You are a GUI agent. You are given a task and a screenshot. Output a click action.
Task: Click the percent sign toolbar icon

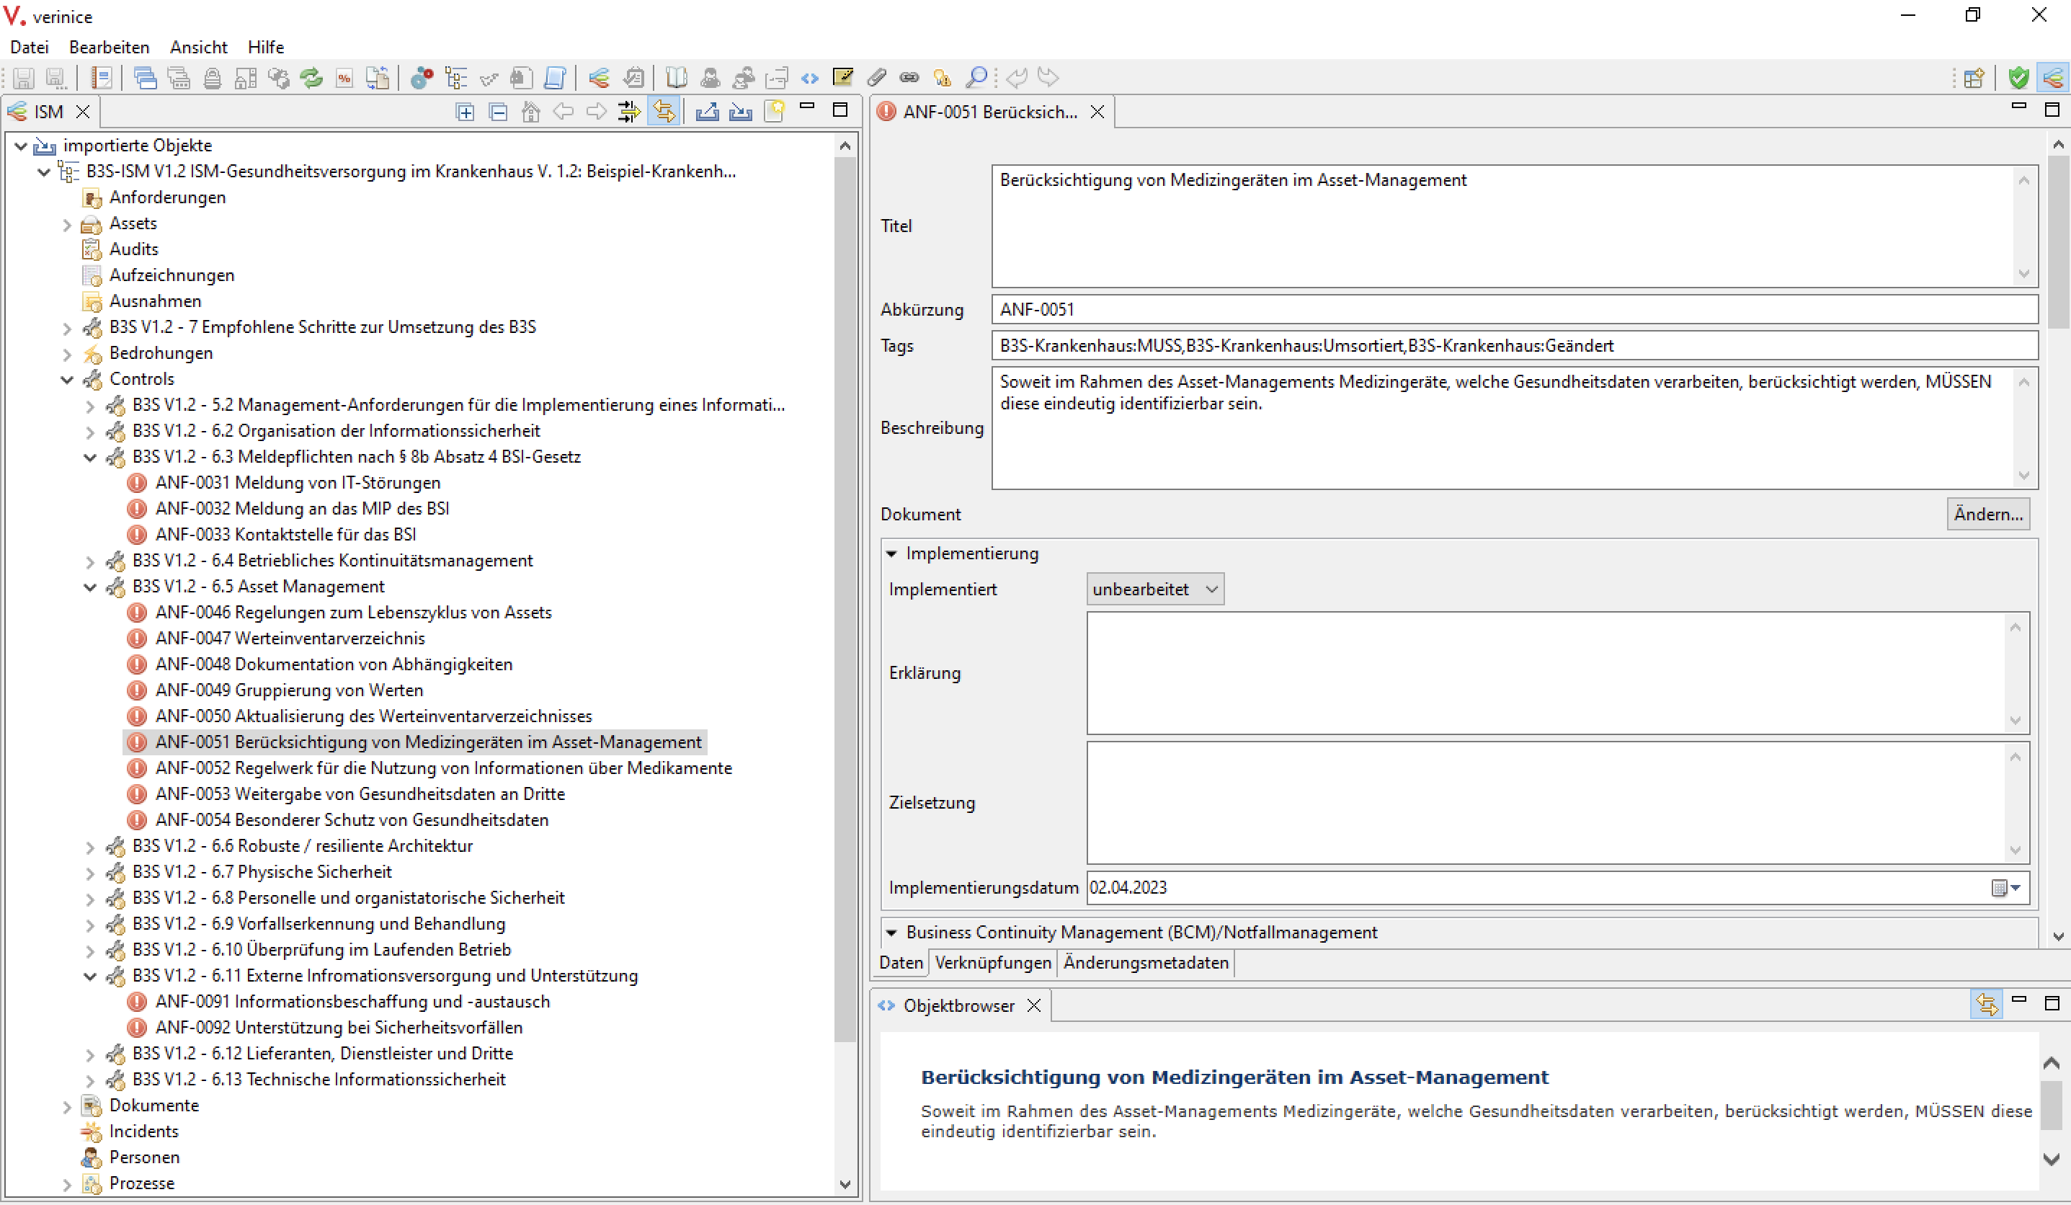(344, 78)
